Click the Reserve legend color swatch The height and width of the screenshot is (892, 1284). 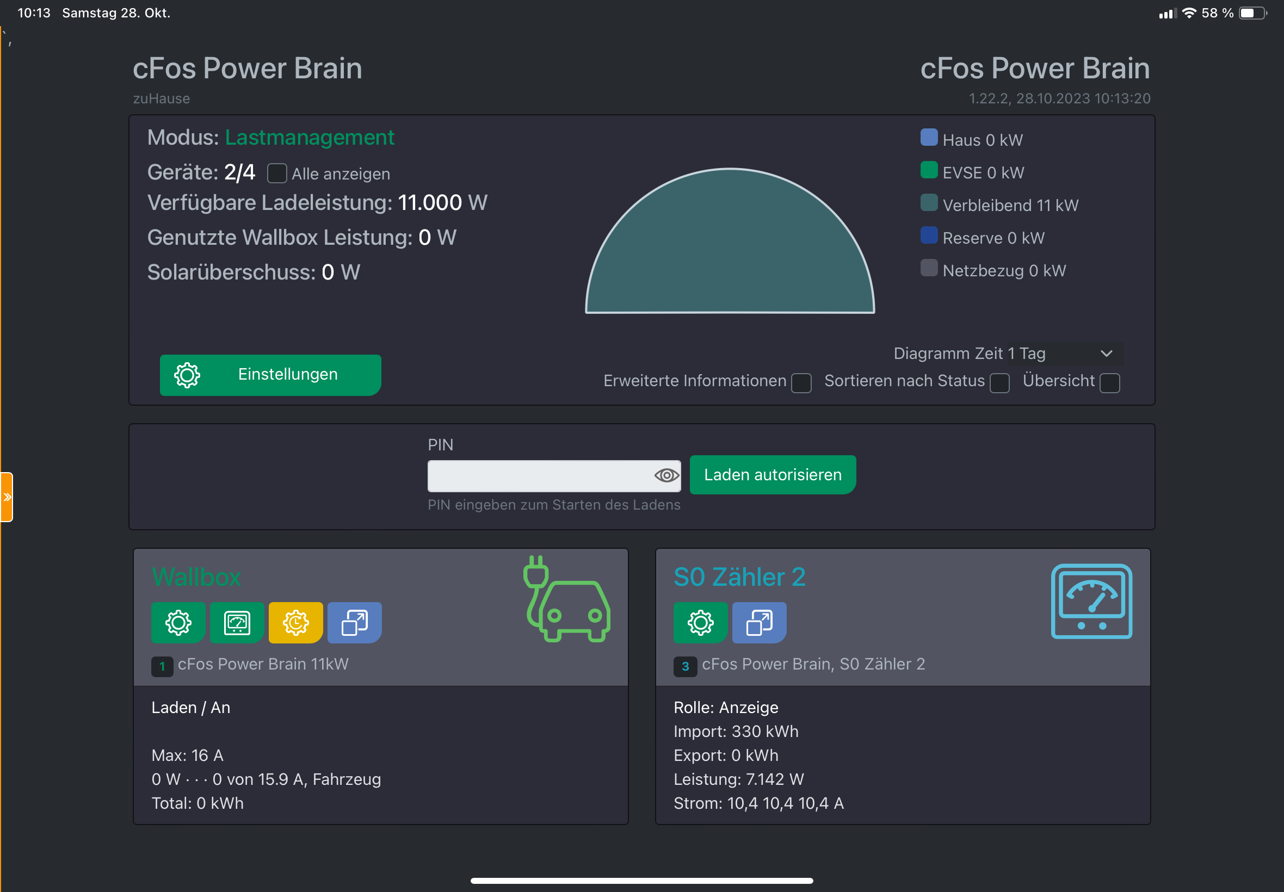tap(929, 235)
